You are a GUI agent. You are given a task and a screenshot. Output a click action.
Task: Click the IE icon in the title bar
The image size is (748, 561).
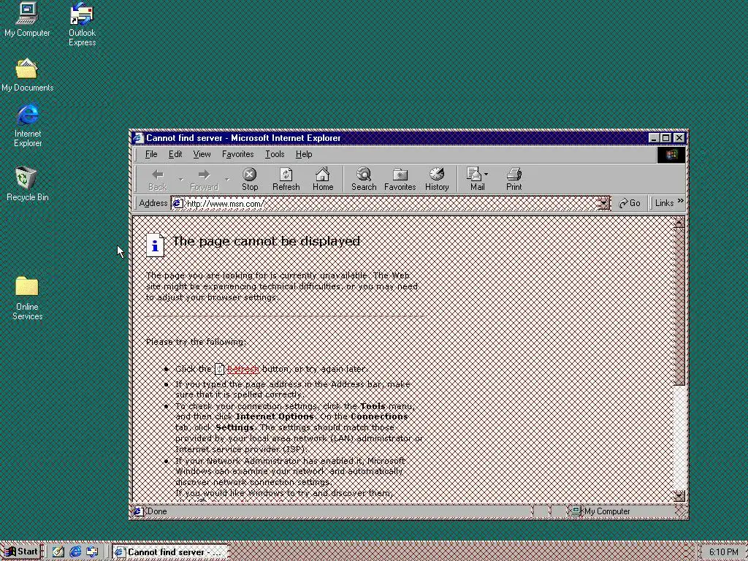138,138
